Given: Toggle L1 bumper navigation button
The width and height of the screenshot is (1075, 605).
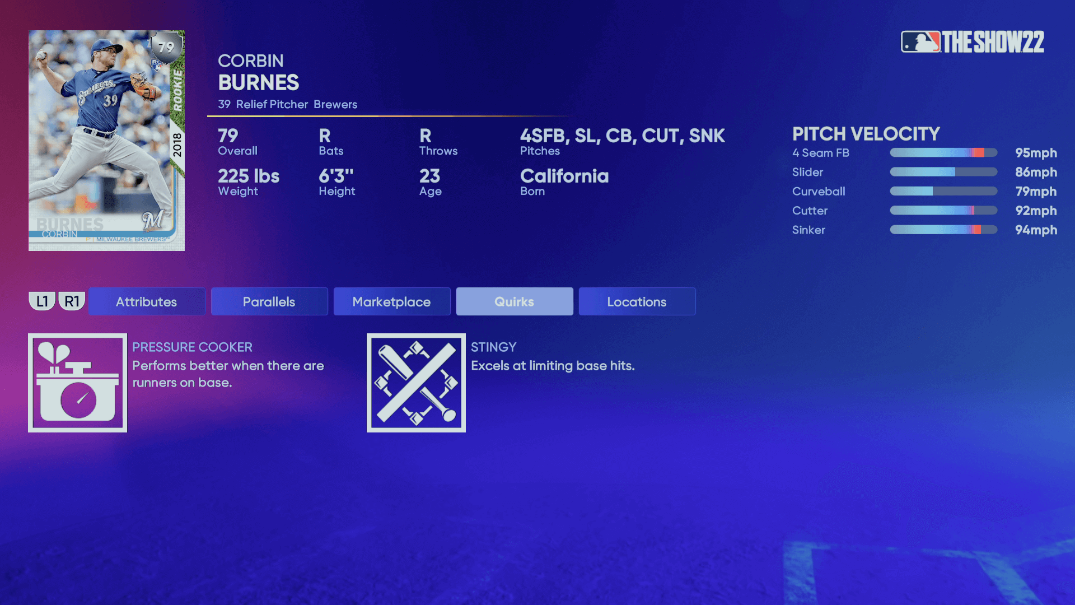Looking at the screenshot, I should click(x=42, y=301).
